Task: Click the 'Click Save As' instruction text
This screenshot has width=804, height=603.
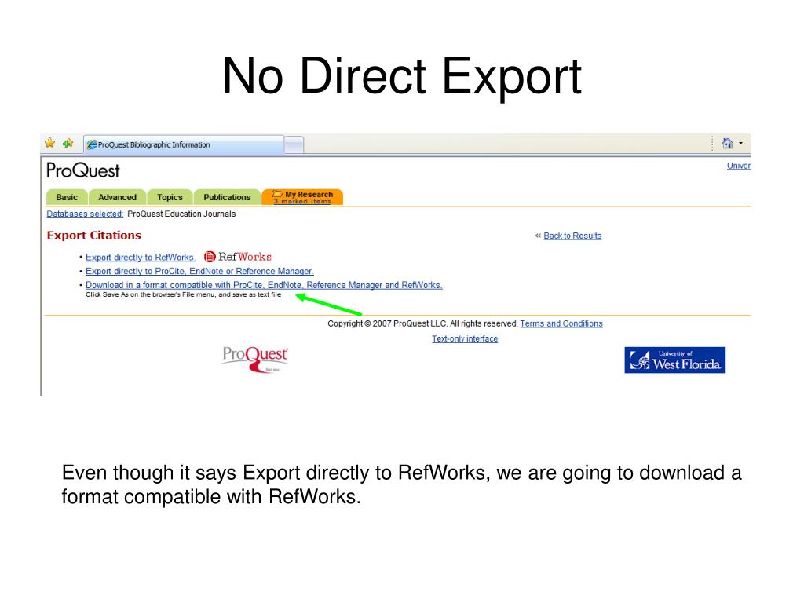Action: click(x=183, y=295)
